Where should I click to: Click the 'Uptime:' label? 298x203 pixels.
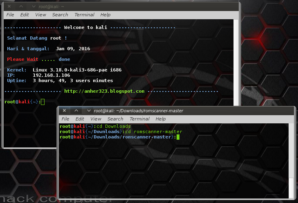click(x=17, y=80)
